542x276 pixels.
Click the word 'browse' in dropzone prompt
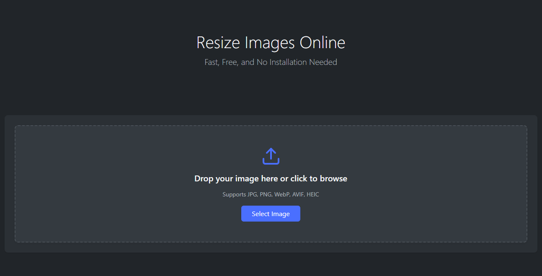point(333,179)
